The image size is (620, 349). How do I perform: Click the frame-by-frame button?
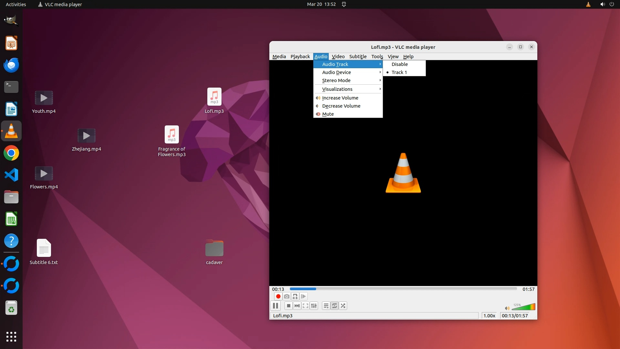click(303, 296)
